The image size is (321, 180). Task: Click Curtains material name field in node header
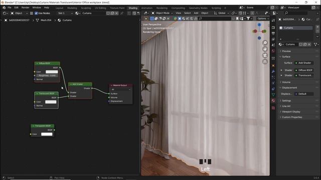click(93, 13)
